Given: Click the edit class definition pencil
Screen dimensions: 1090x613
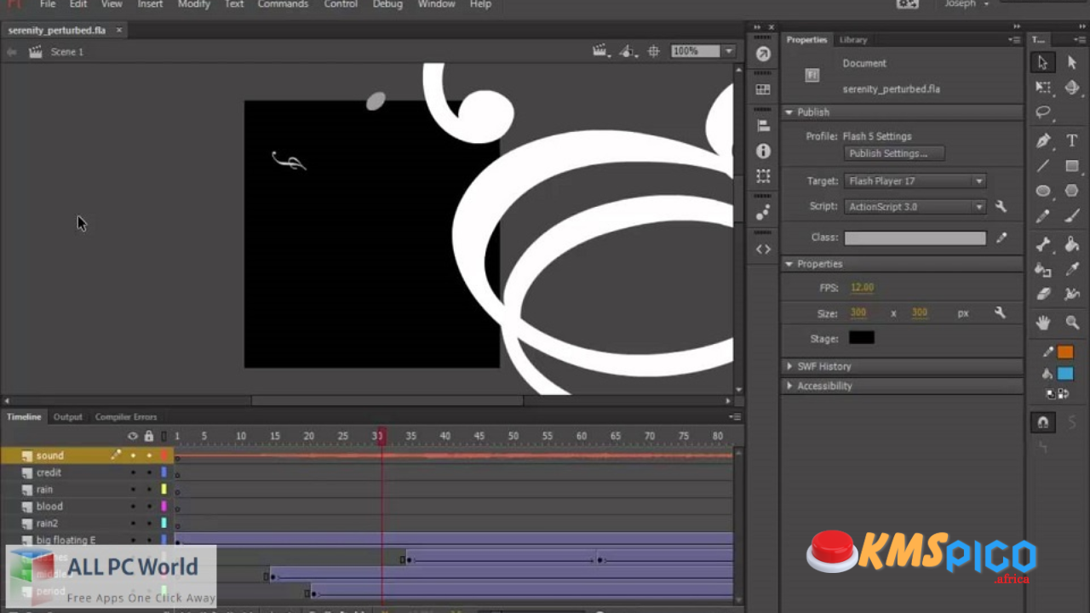Looking at the screenshot, I should tap(1001, 238).
